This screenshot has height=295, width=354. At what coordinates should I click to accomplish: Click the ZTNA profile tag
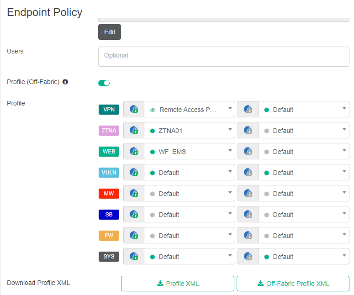[x=109, y=131]
